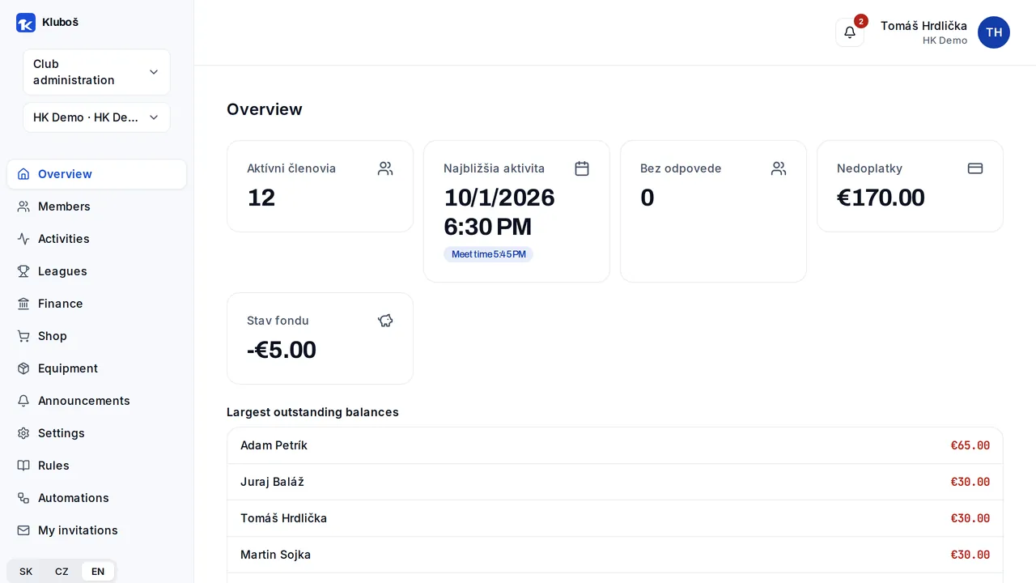Click the credit card icon in Nedoplatky card
Screen dimensions: 1036x583
975,168
